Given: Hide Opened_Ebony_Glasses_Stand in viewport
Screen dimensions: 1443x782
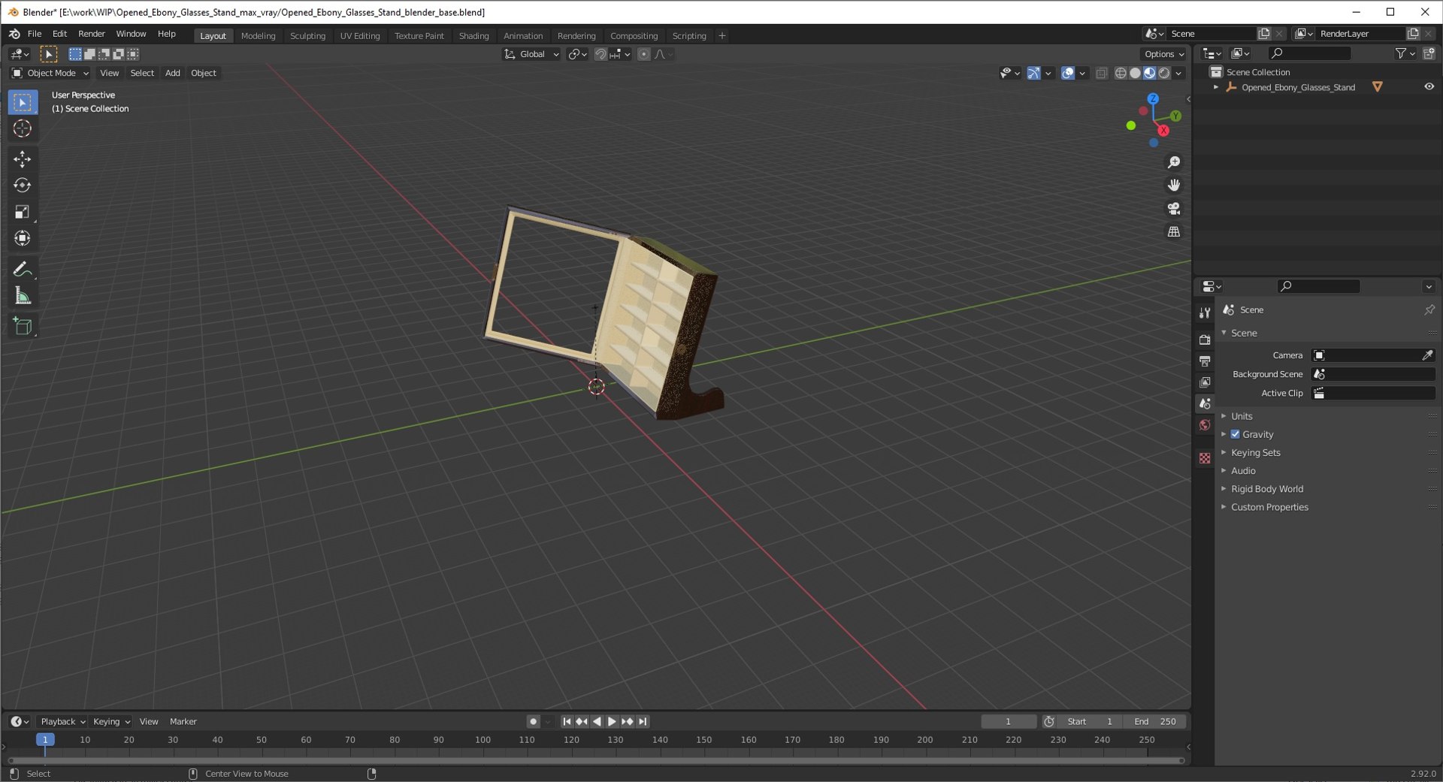Looking at the screenshot, I should point(1429,87).
